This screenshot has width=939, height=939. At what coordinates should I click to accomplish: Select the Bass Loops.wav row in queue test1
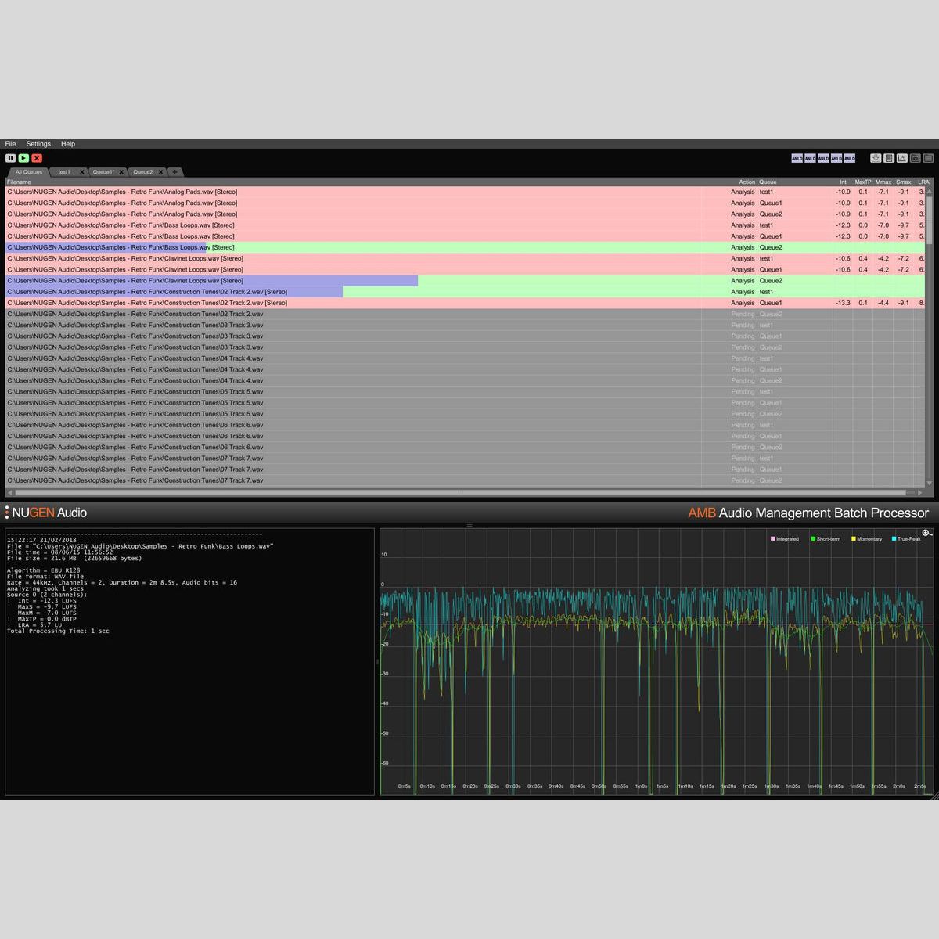pos(465,225)
